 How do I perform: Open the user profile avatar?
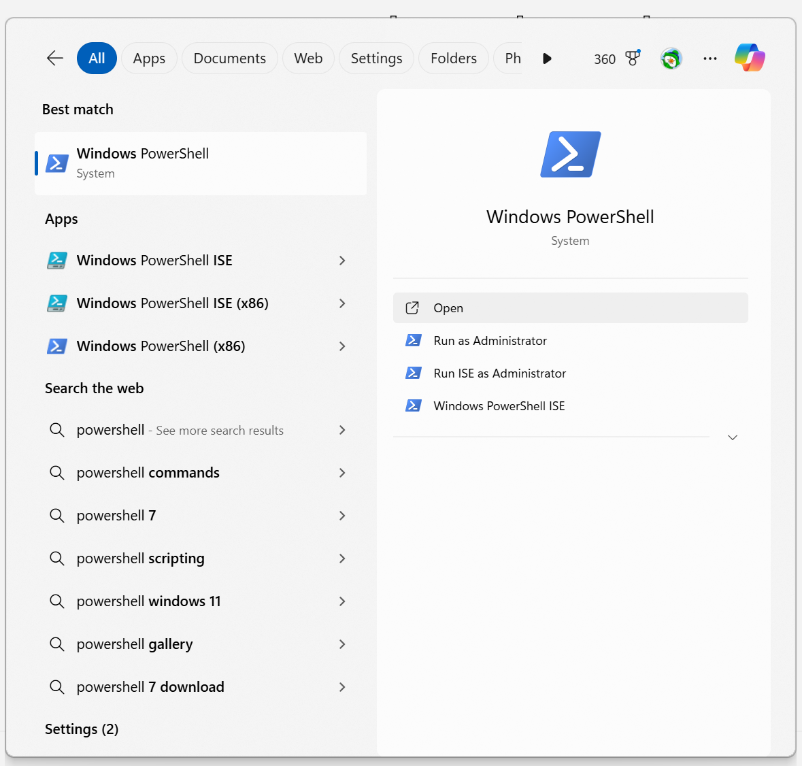coord(671,59)
